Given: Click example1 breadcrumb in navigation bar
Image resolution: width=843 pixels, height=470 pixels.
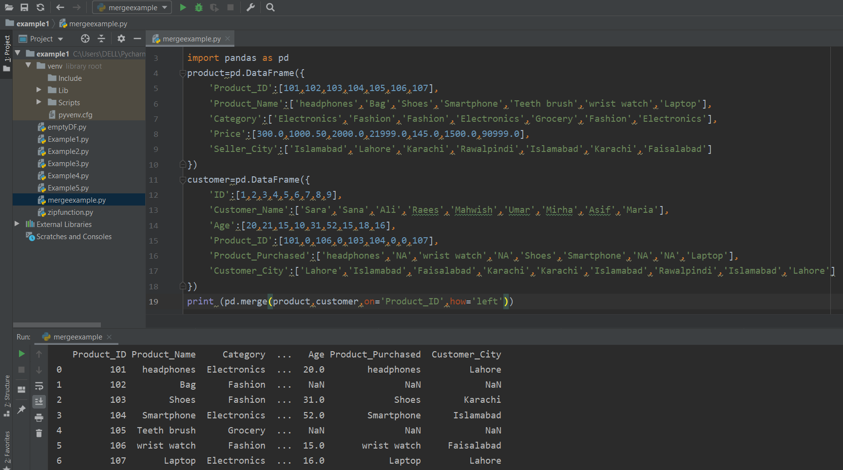Looking at the screenshot, I should pyautogui.click(x=32, y=24).
